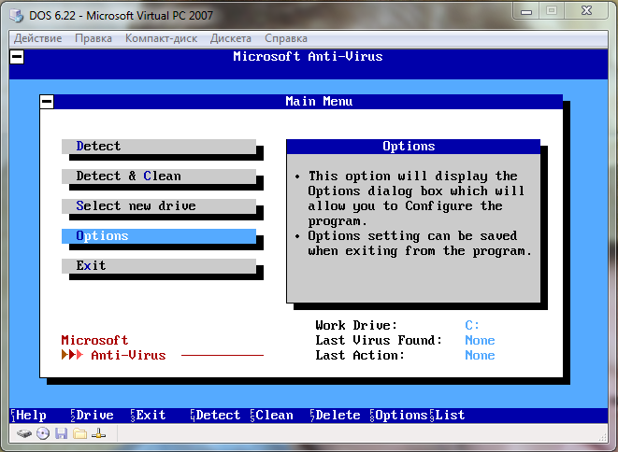The image size is (618, 452).
Task: Click the Virtual PC title bar icon
Action: pyautogui.click(x=16, y=15)
